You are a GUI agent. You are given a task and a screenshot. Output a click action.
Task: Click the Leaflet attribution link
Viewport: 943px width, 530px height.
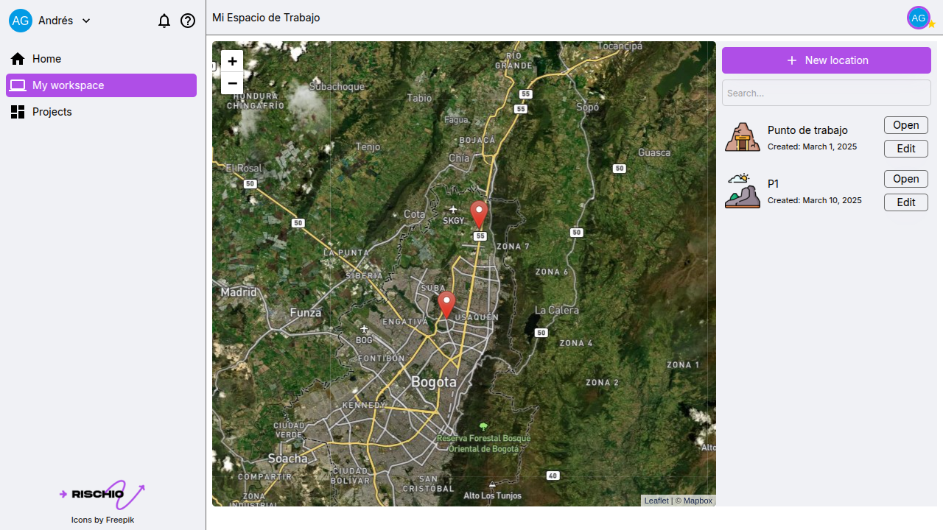(656, 500)
